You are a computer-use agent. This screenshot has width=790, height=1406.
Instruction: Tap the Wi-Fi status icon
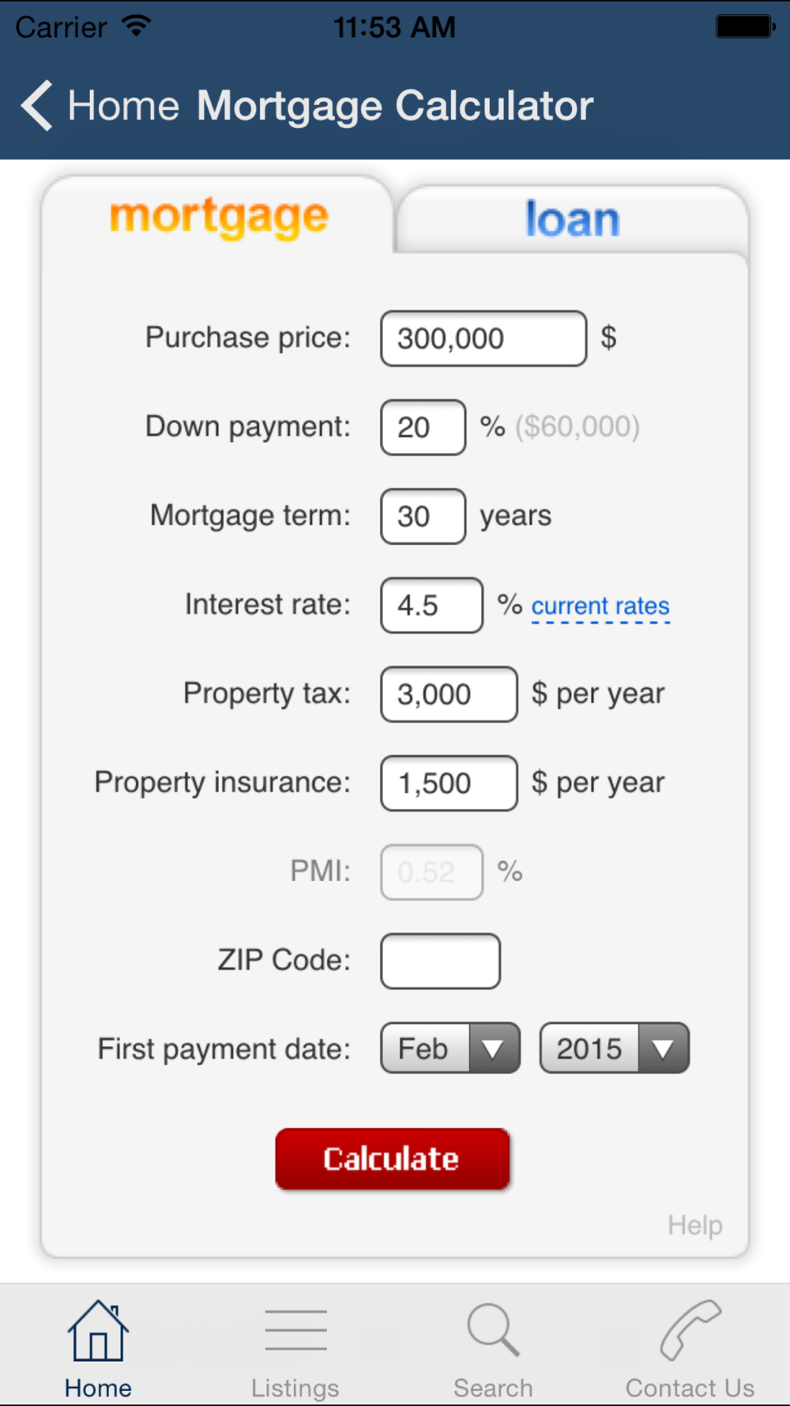(x=137, y=25)
